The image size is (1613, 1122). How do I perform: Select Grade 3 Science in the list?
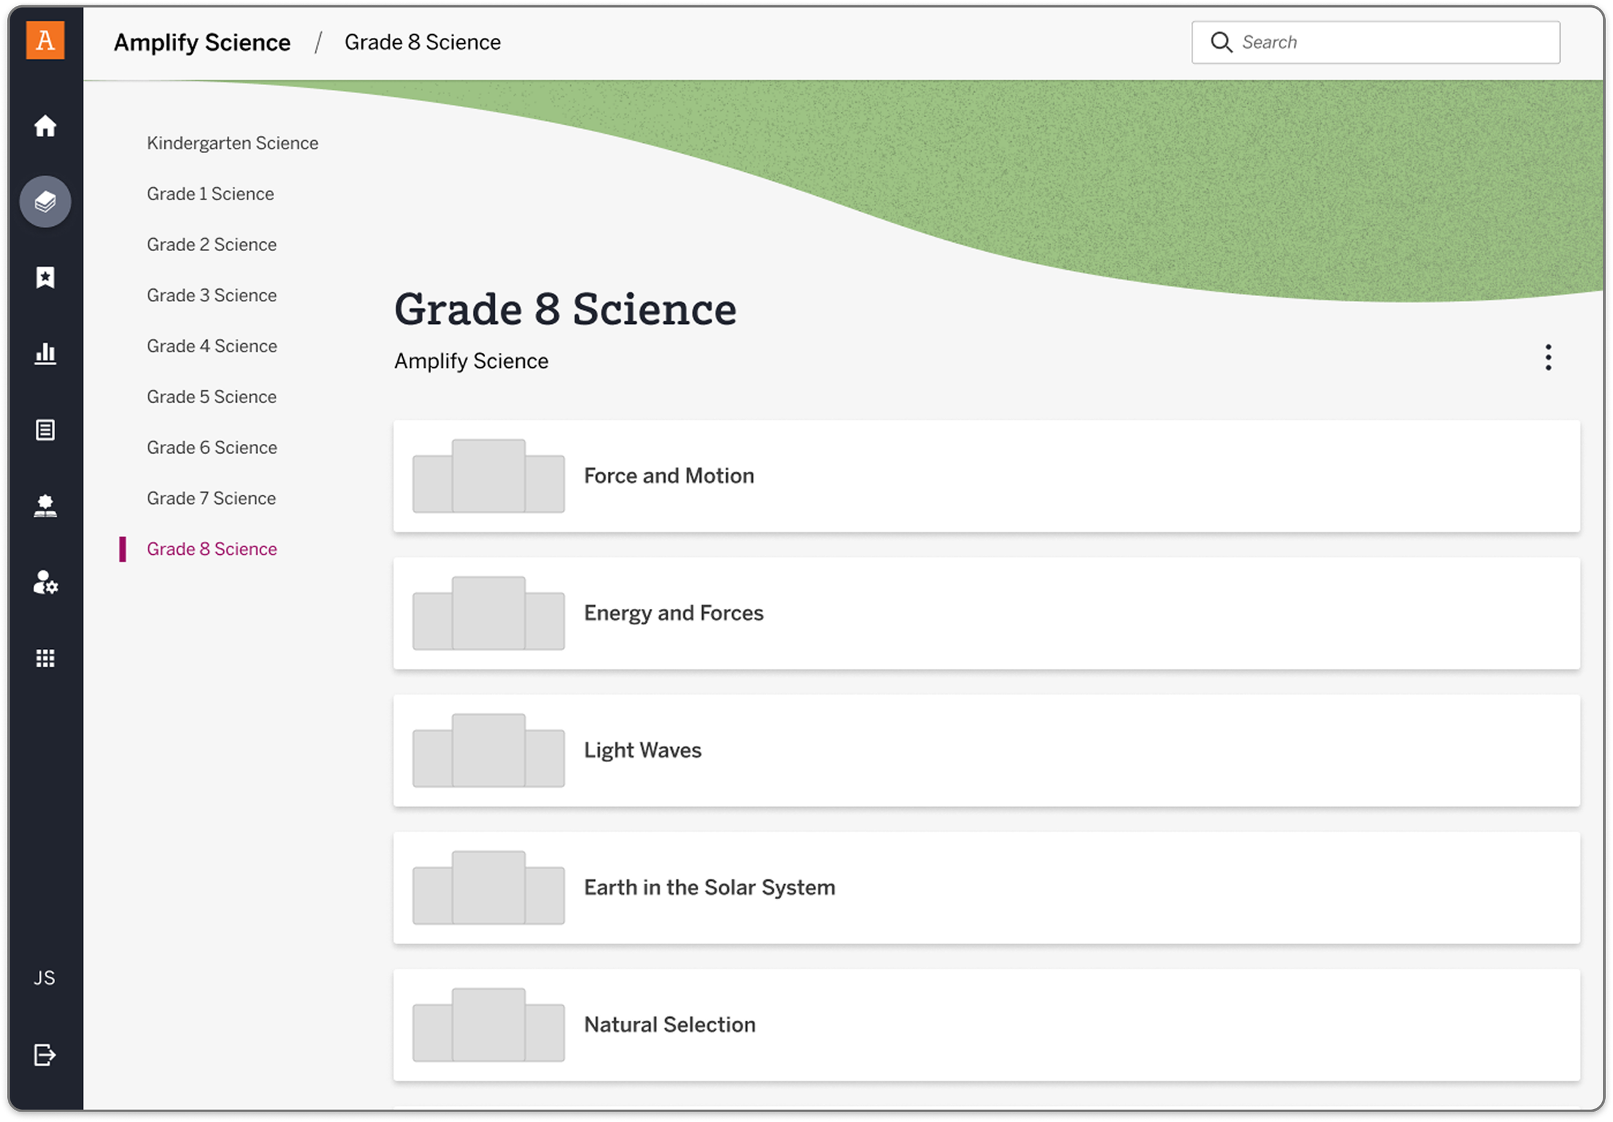tap(212, 295)
